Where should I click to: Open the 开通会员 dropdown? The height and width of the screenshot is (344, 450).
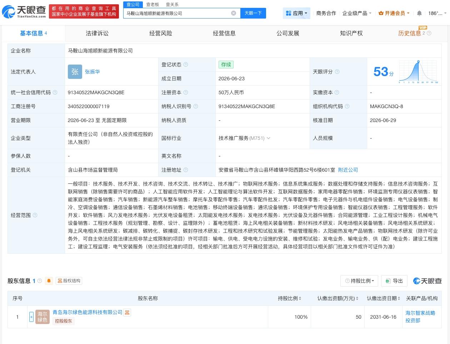click(x=394, y=13)
